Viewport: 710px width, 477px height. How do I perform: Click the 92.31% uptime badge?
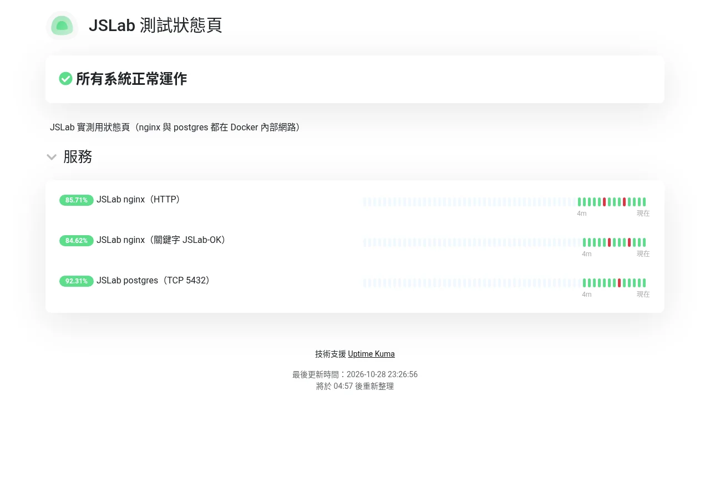[x=77, y=281]
